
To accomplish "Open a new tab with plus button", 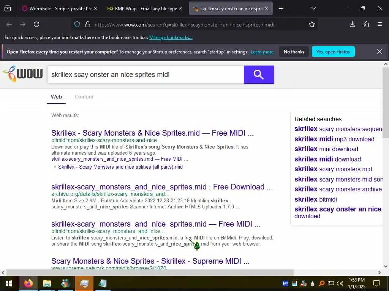I will (281, 9).
